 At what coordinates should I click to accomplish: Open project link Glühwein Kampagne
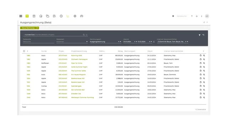79,59
